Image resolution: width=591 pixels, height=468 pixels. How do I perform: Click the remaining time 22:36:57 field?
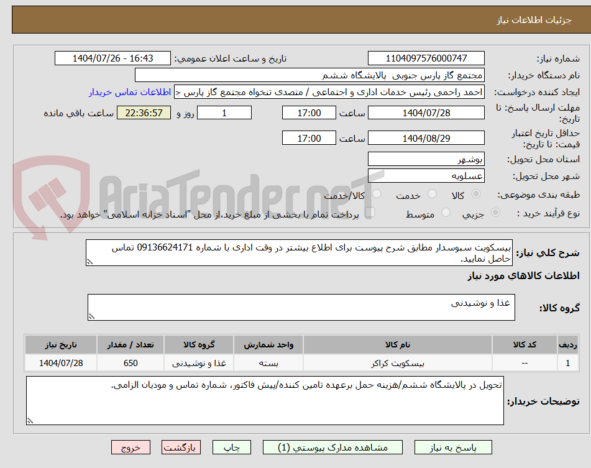pos(144,112)
